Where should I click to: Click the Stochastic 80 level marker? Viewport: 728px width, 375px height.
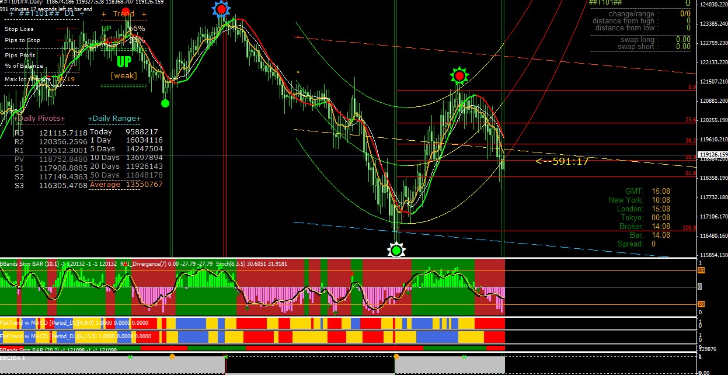(701, 270)
